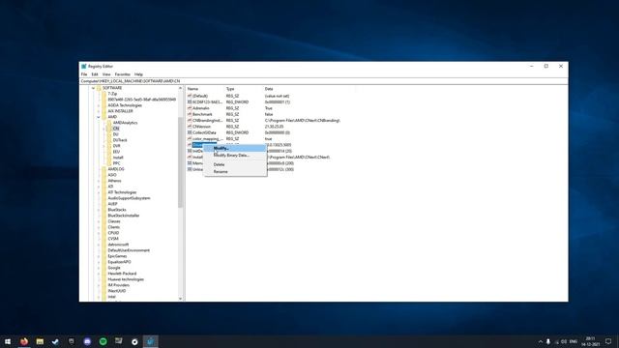619x348 pixels.
Task: Select the Install key under AMD
Action: pyautogui.click(x=118, y=158)
